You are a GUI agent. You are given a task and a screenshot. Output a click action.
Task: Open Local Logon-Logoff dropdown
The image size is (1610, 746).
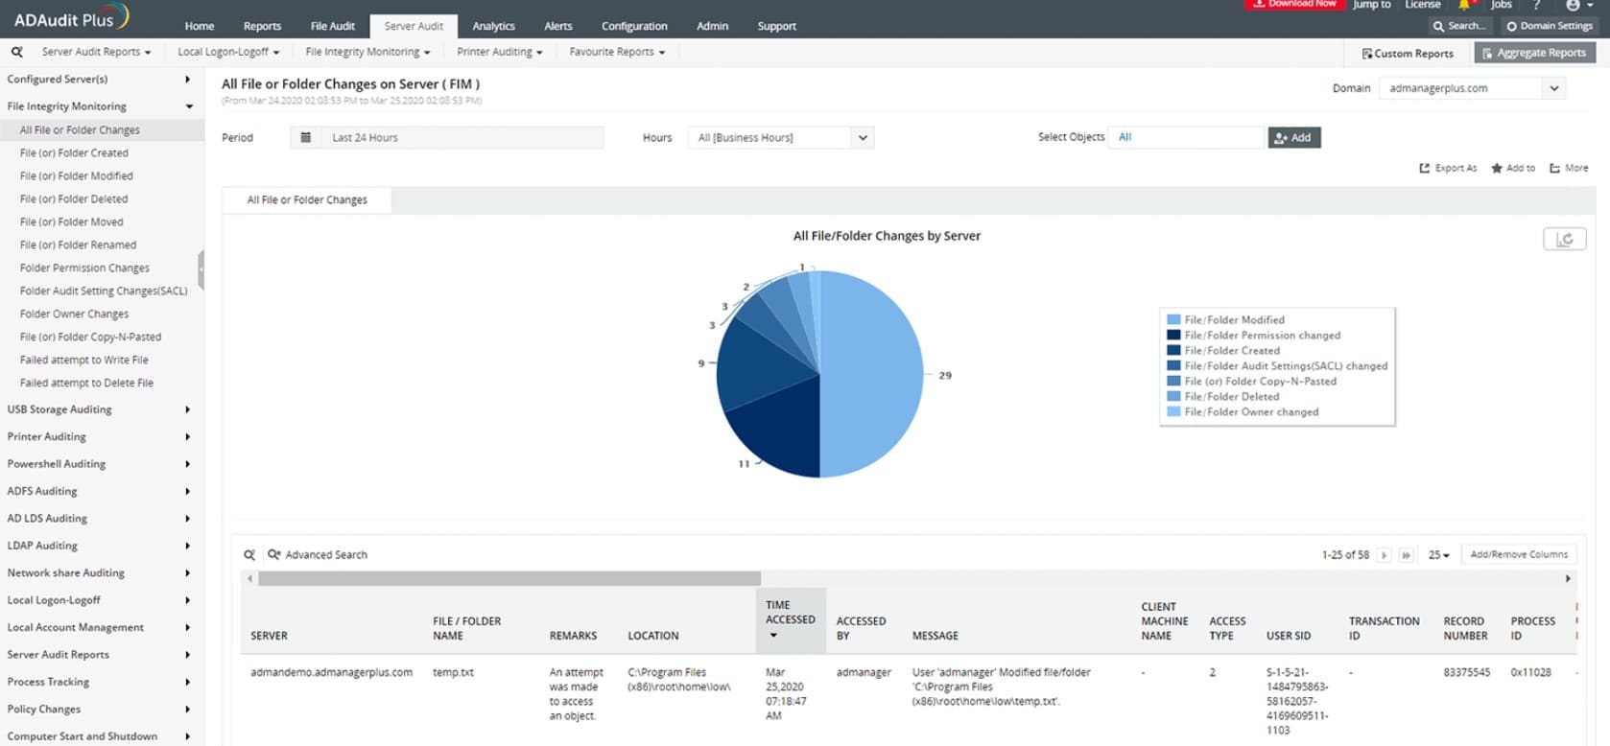click(x=228, y=52)
